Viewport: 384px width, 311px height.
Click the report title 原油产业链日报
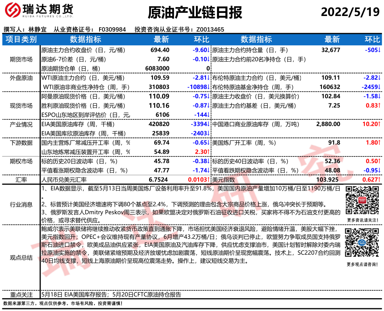[195, 13]
